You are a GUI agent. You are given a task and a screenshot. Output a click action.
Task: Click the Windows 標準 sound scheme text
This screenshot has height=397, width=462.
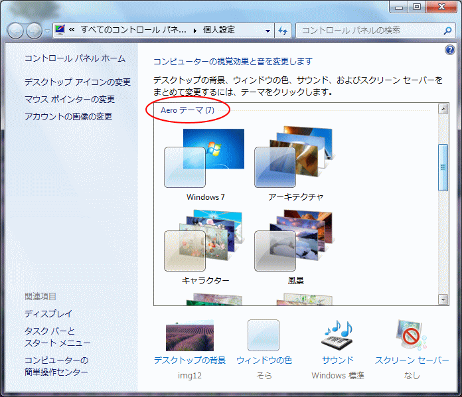[x=338, y=376]
